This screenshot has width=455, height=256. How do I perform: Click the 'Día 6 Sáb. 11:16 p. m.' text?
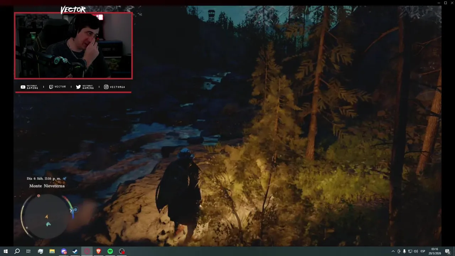pyautogui.click(x=44, y=178)
